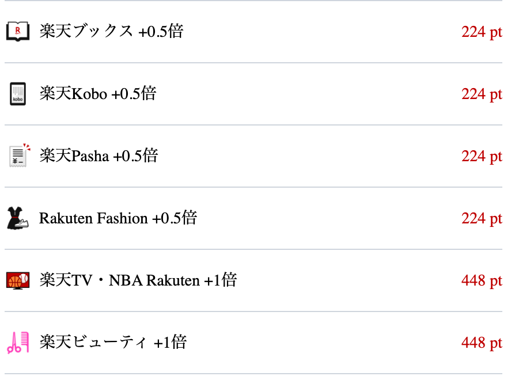
Task: Select the 楽天Pasha +0.5倍 text
Action: (x=99, y=155)
